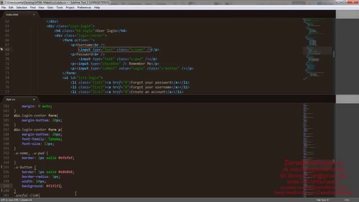The height and width of the screenshot is (202, 359).
Task: Click the highlighted input u-name tag on line 68
Action: [114, 49]
